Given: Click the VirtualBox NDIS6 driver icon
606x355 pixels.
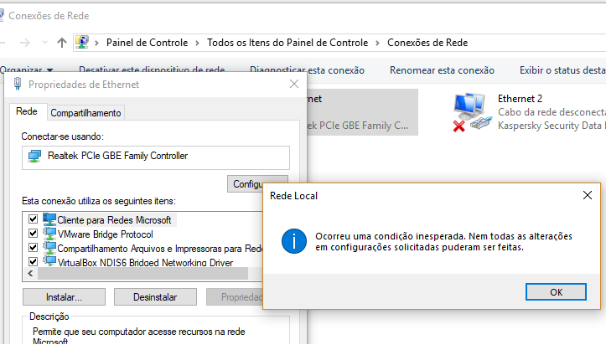Looking at the screenshot, I should pyautogui.click(x=49, y=262).
